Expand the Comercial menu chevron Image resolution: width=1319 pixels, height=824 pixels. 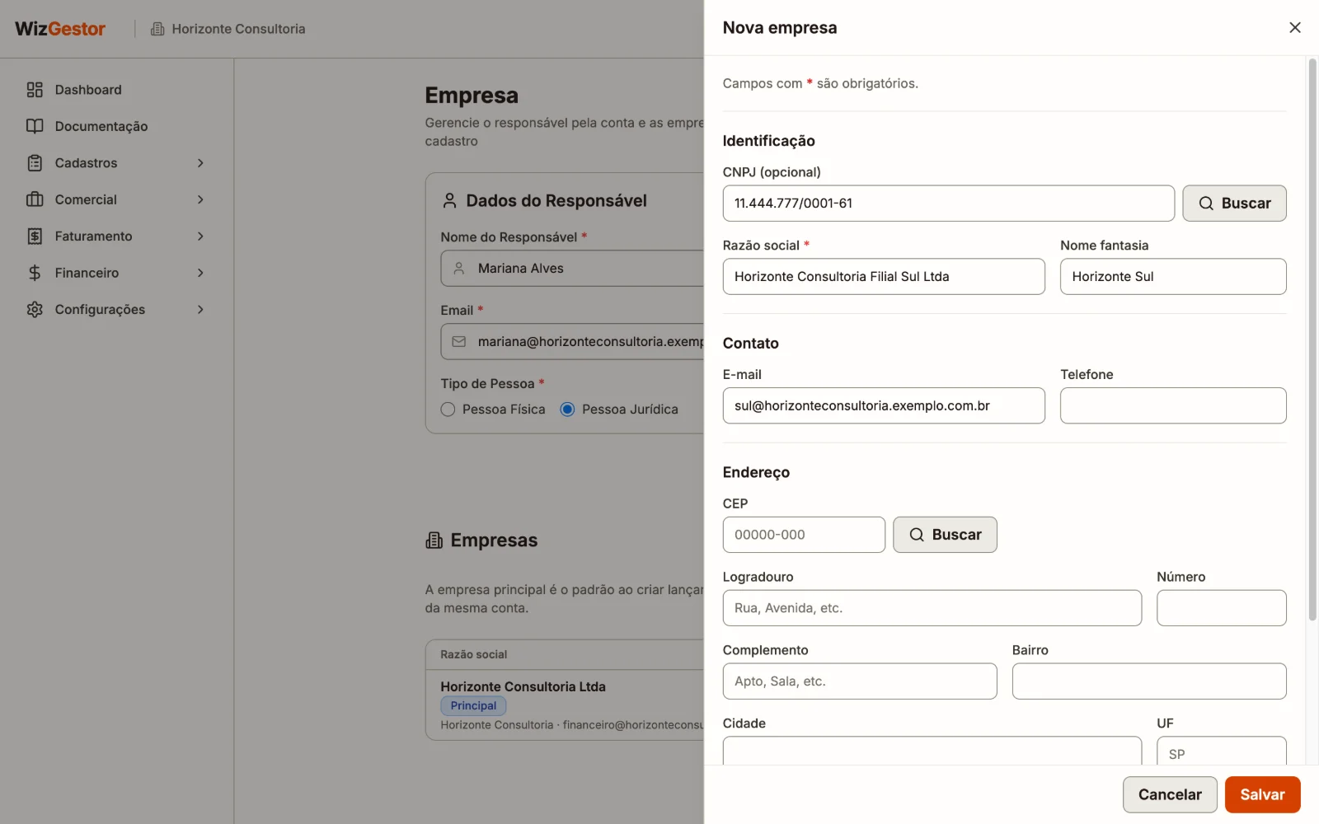pos(200,199)
